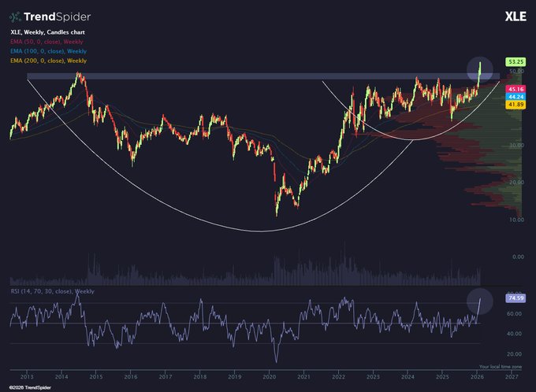Click the 2013 label on time axis

[27, 376]
